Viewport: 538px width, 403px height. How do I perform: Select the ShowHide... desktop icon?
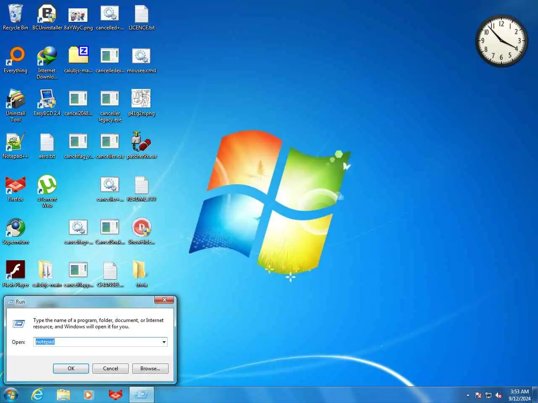click(x=142, y=232)
